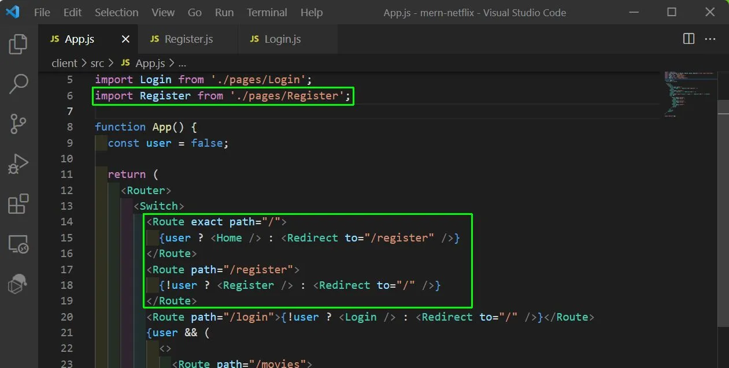Click the client breadcrumb segment

64,64
